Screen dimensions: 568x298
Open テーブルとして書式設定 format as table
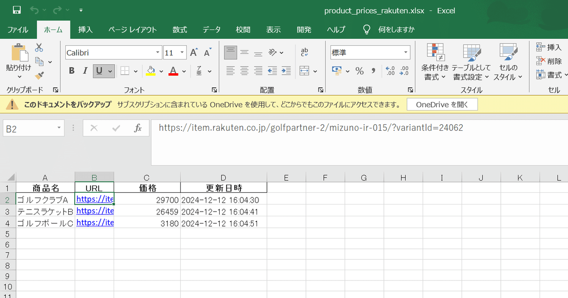pos(471,61)
